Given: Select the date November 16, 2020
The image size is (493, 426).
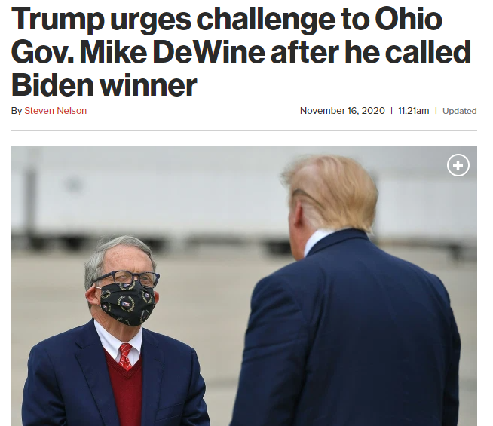Looking at the screenshot, I should (342, 111).
